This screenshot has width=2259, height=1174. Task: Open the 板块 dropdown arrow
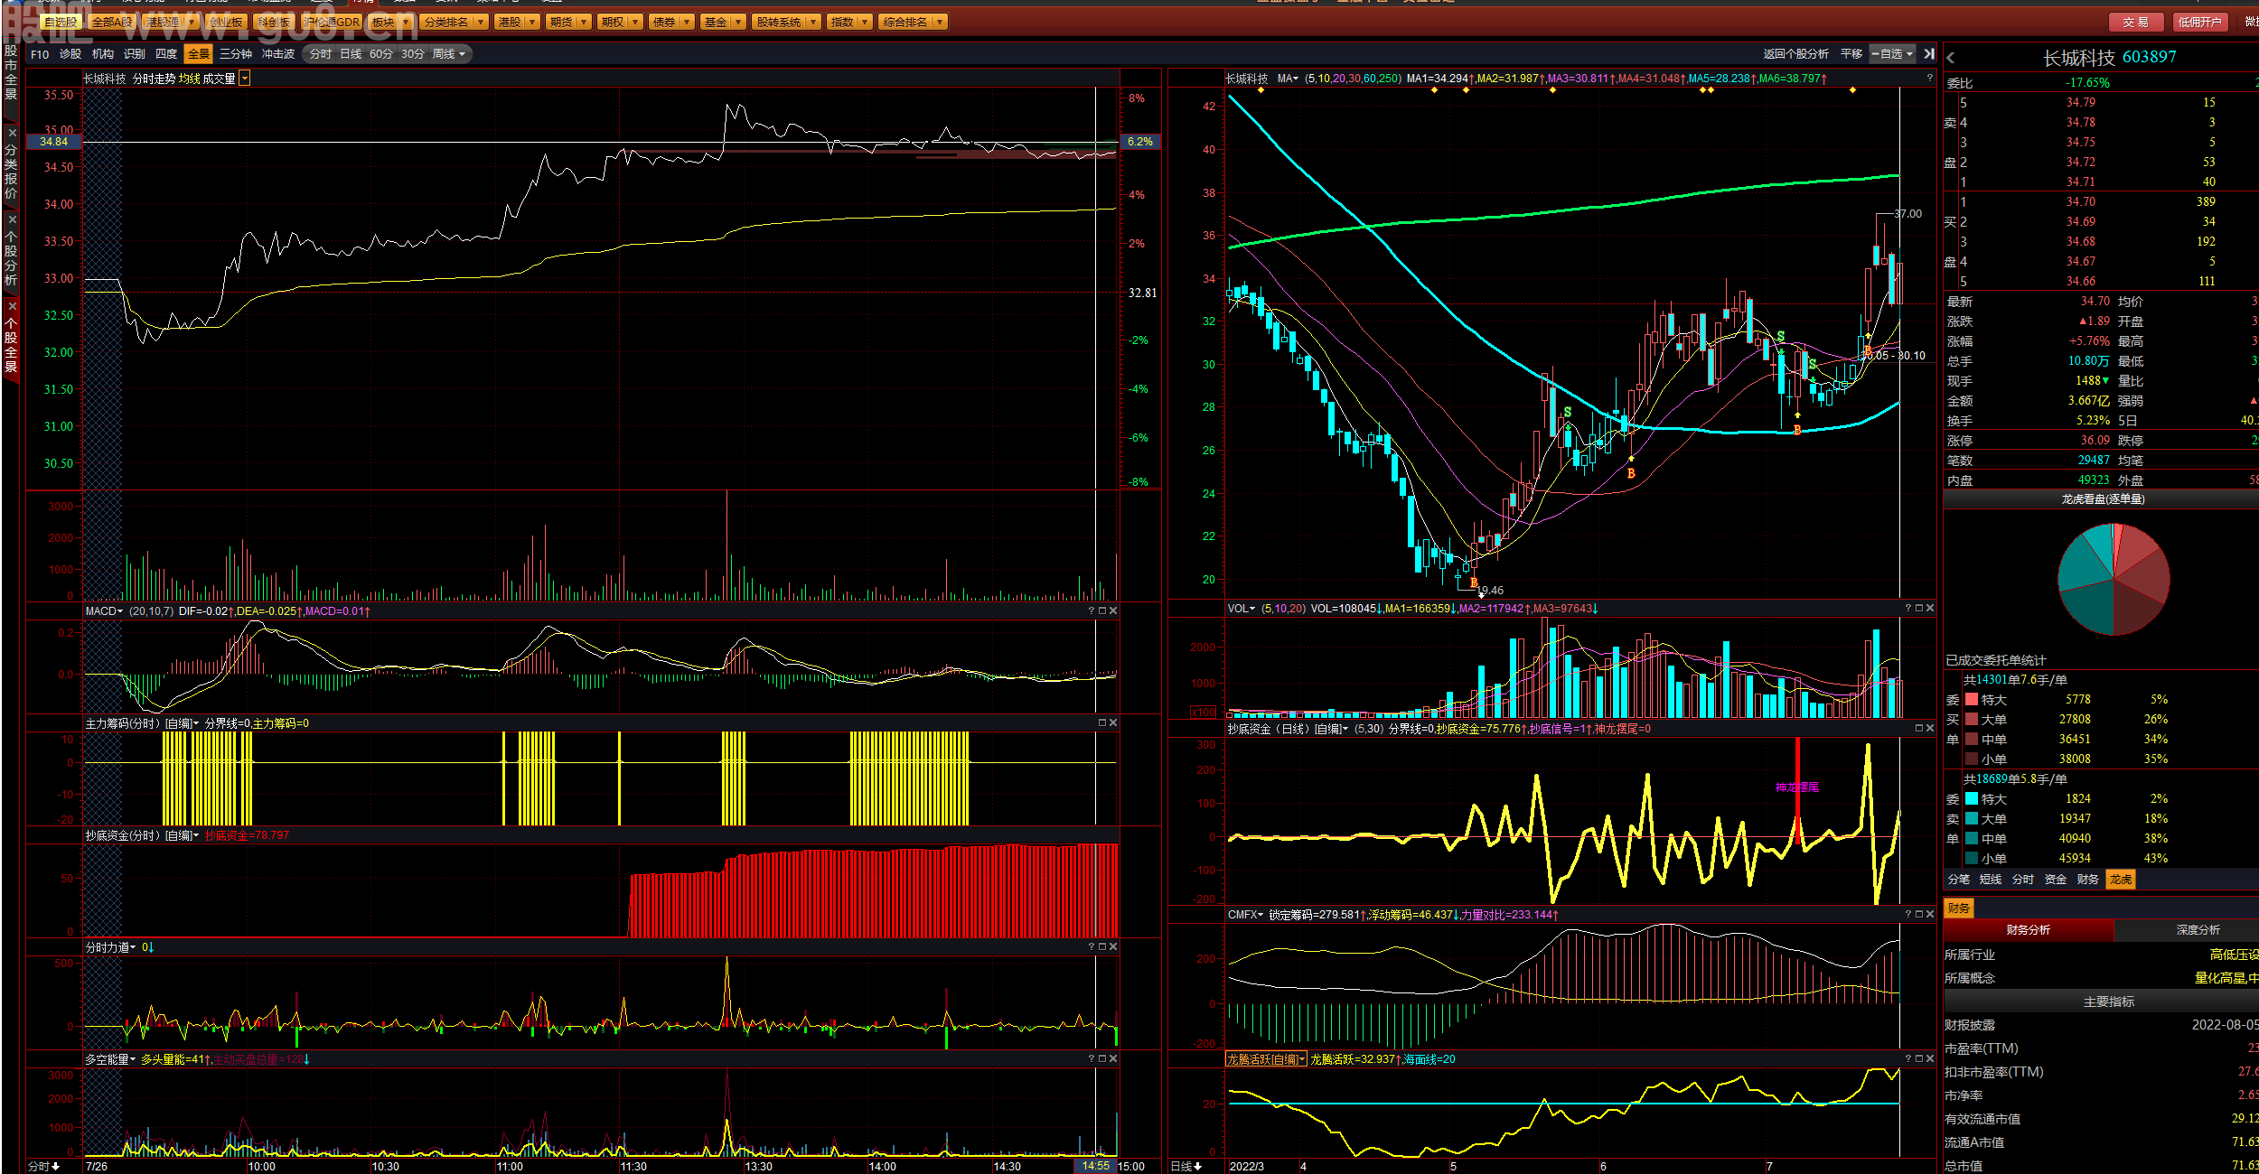click(x=406, y=22)
